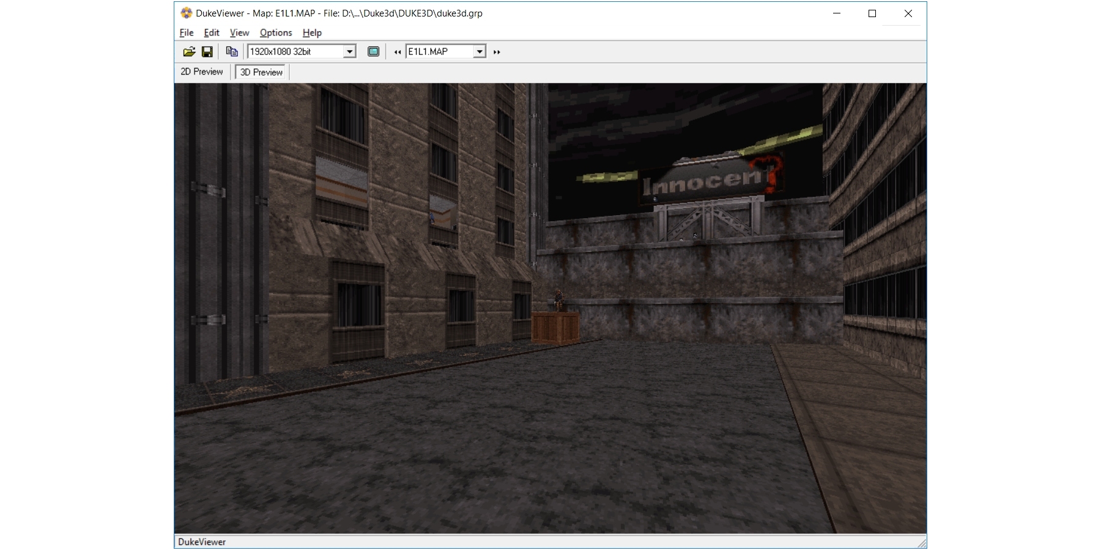
Task: Save the current view with the disk icon
Action: pos(207,51)
